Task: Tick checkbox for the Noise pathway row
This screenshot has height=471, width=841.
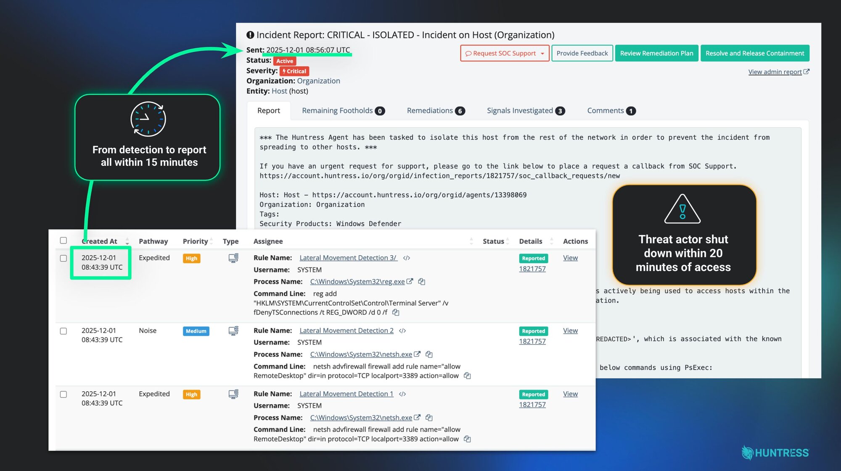Action: click(x=63, y=331)
